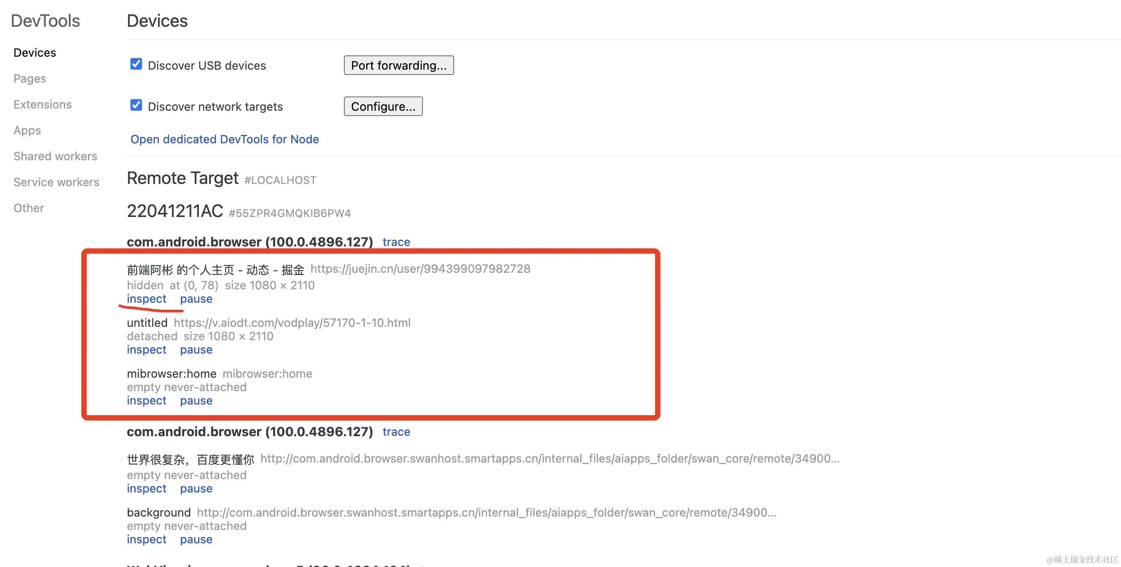Select Devices in the sidebar
Image resolution: width=1121 pixels, height=567 pixels.
point(35,53)
